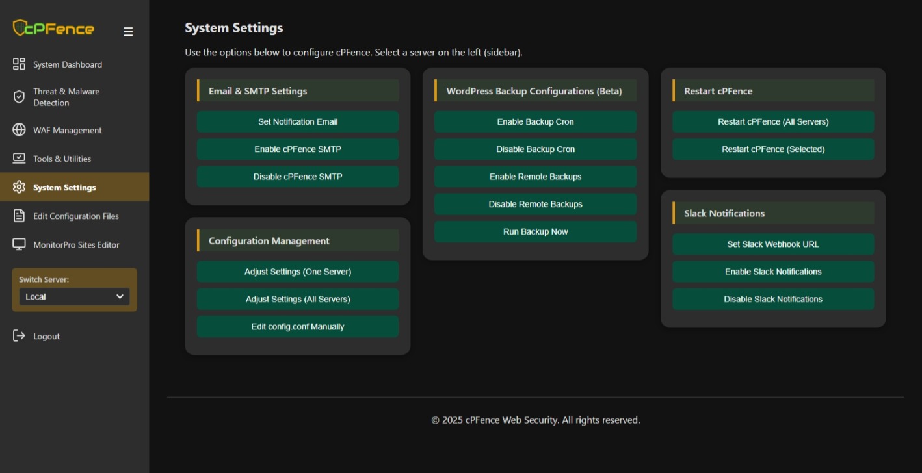Click the System Dashboard grid icon
The image size is (922, 473).
click(19, 64)
